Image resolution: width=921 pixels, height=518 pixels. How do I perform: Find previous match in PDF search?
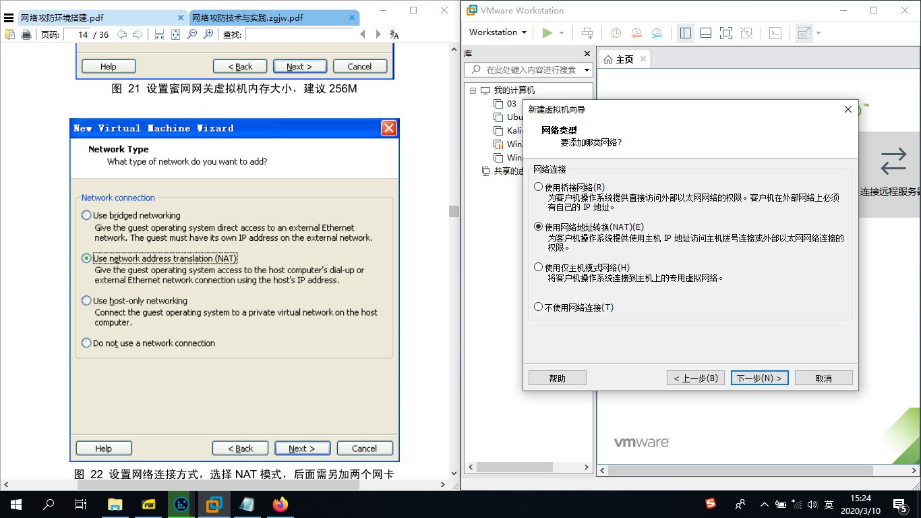[363, 34]
